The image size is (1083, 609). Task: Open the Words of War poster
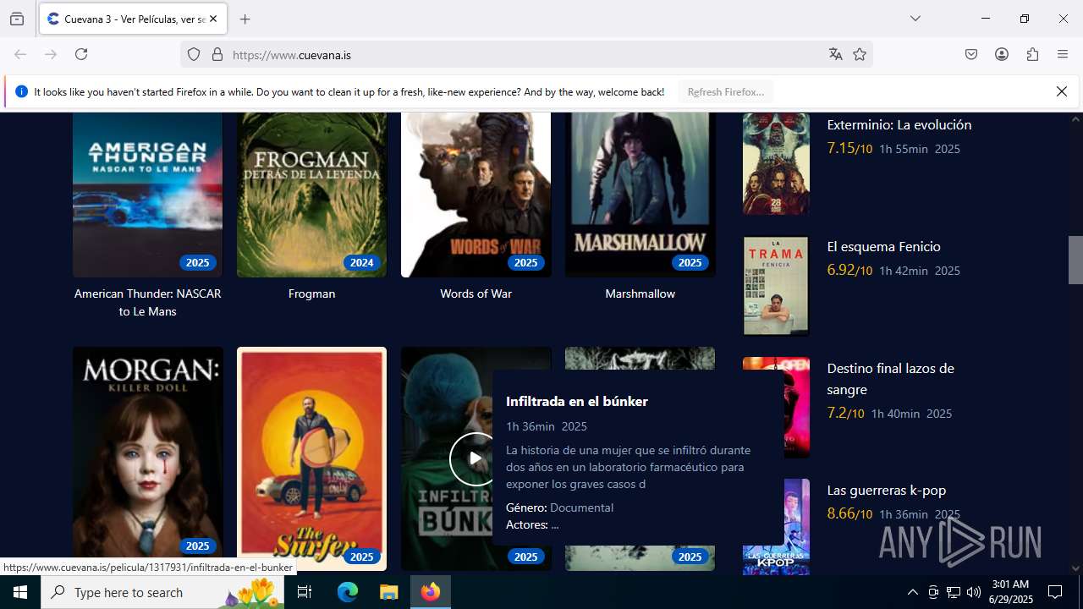click(x=476, y=195)
